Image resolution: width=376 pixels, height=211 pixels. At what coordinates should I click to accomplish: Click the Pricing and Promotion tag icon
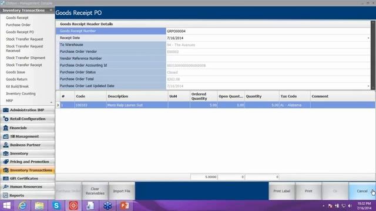click(6, 162)
